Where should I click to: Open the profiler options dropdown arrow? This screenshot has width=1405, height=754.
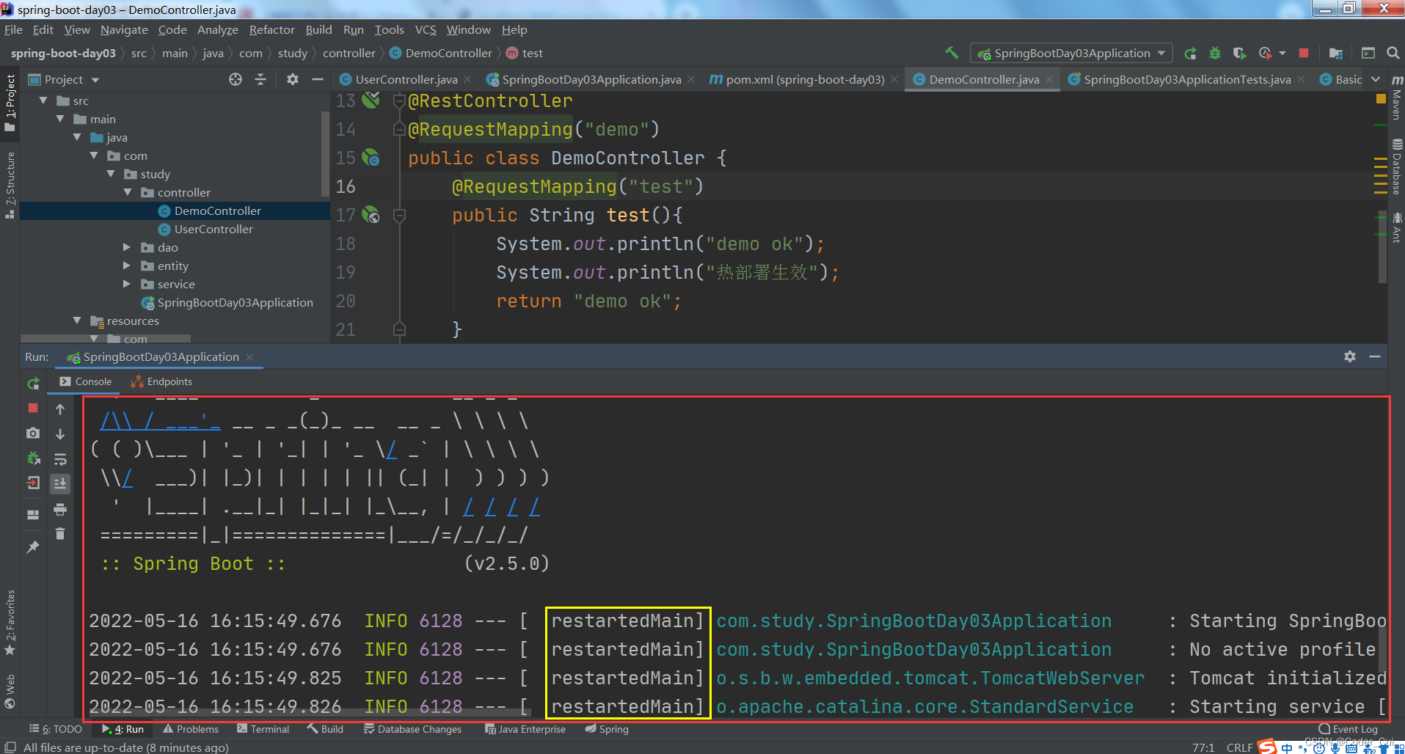[x=1282, y=53]
